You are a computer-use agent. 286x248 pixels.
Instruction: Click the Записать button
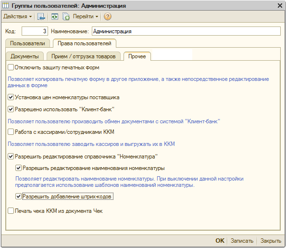[x=242, y=241]
